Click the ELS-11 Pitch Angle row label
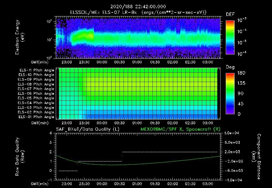Image resolution: width=272 pixels, height=188 pixels. coord(36,70)
